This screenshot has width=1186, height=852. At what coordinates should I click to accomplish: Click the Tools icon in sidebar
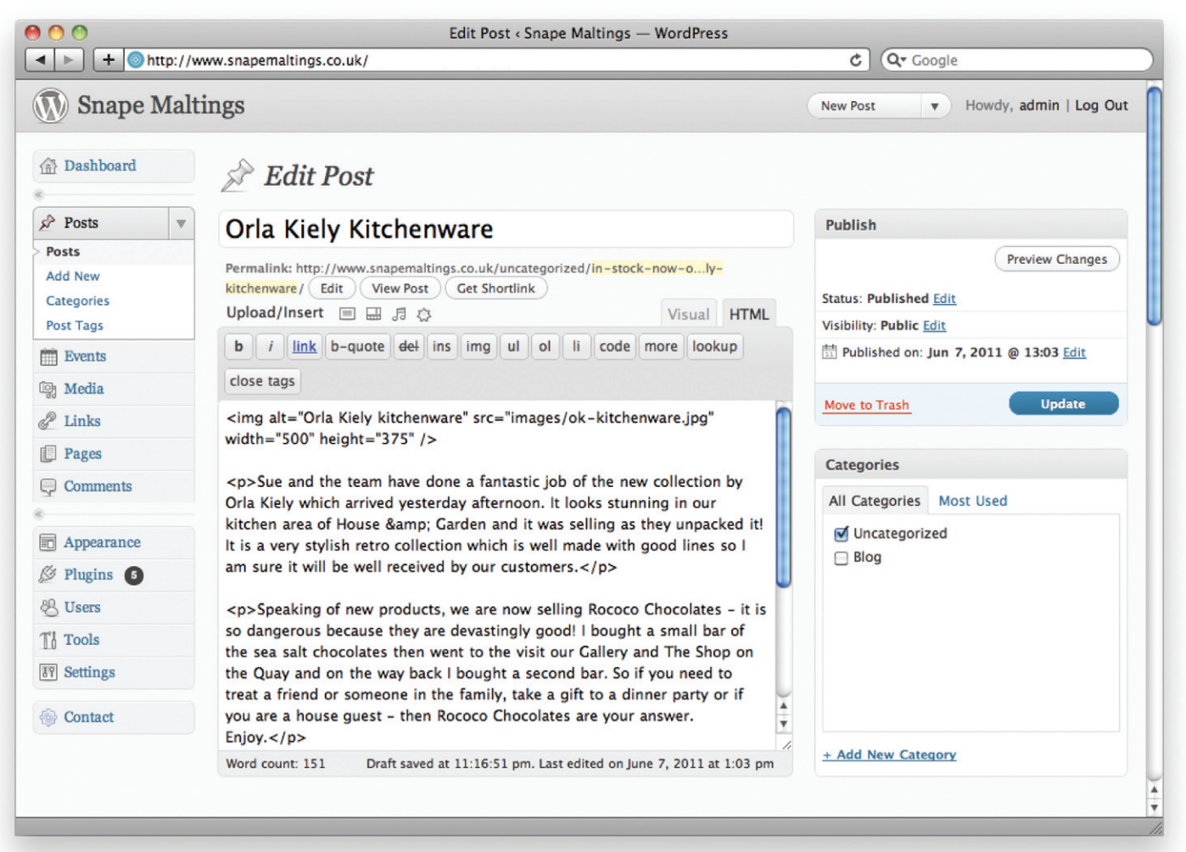(x=48, y=640)
